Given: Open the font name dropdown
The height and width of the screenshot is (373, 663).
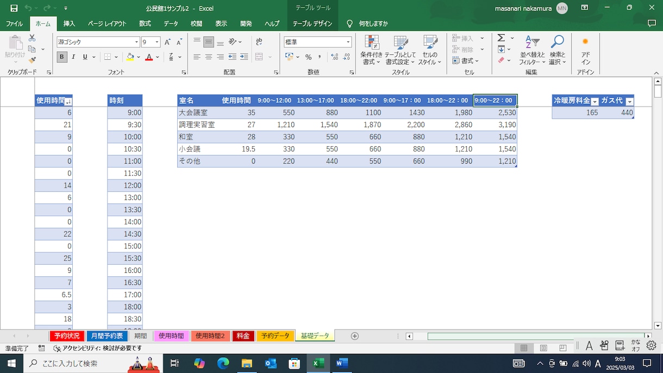Looking at the screenshot, I should coord(136,42).
